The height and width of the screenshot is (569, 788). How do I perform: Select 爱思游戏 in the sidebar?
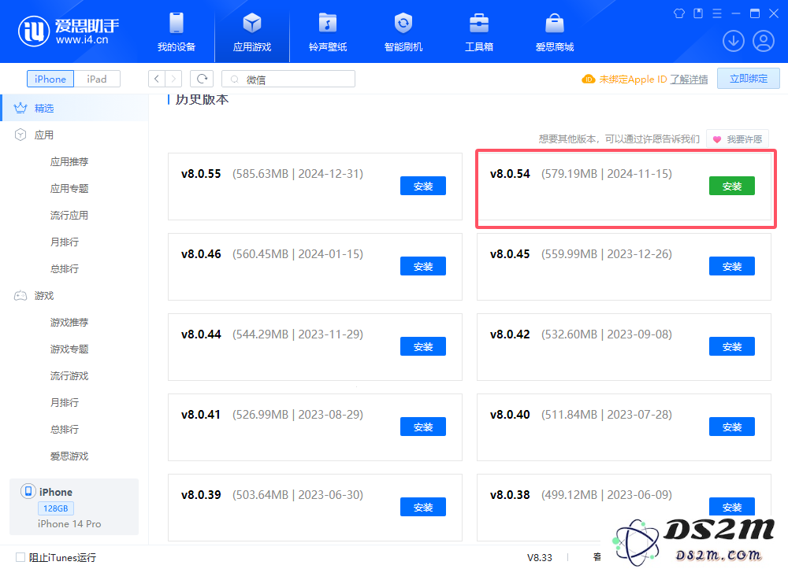pyautogui.click(x=69, y=456)
